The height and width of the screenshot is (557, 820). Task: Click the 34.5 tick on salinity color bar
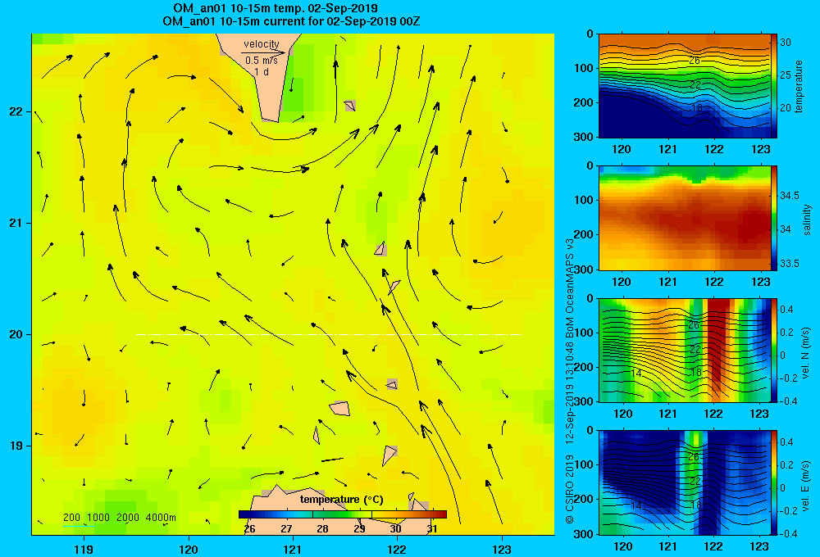click(789, 196)
